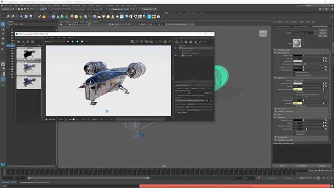Click the blue highlighted house icon on shelf
Viewport: 334px width, 188px height.
[x=149, y=16]
